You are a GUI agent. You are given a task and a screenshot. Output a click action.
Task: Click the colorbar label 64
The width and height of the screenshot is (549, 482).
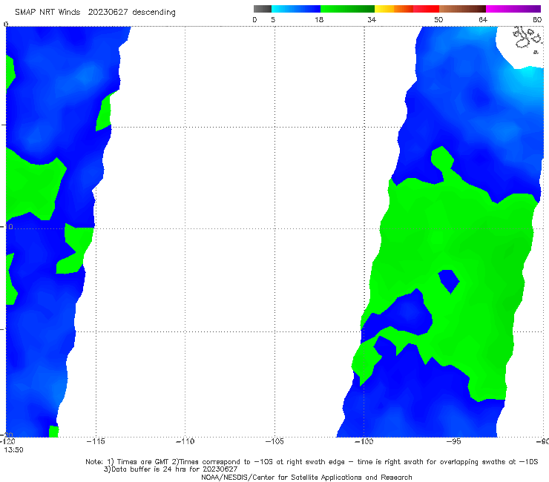483,20
